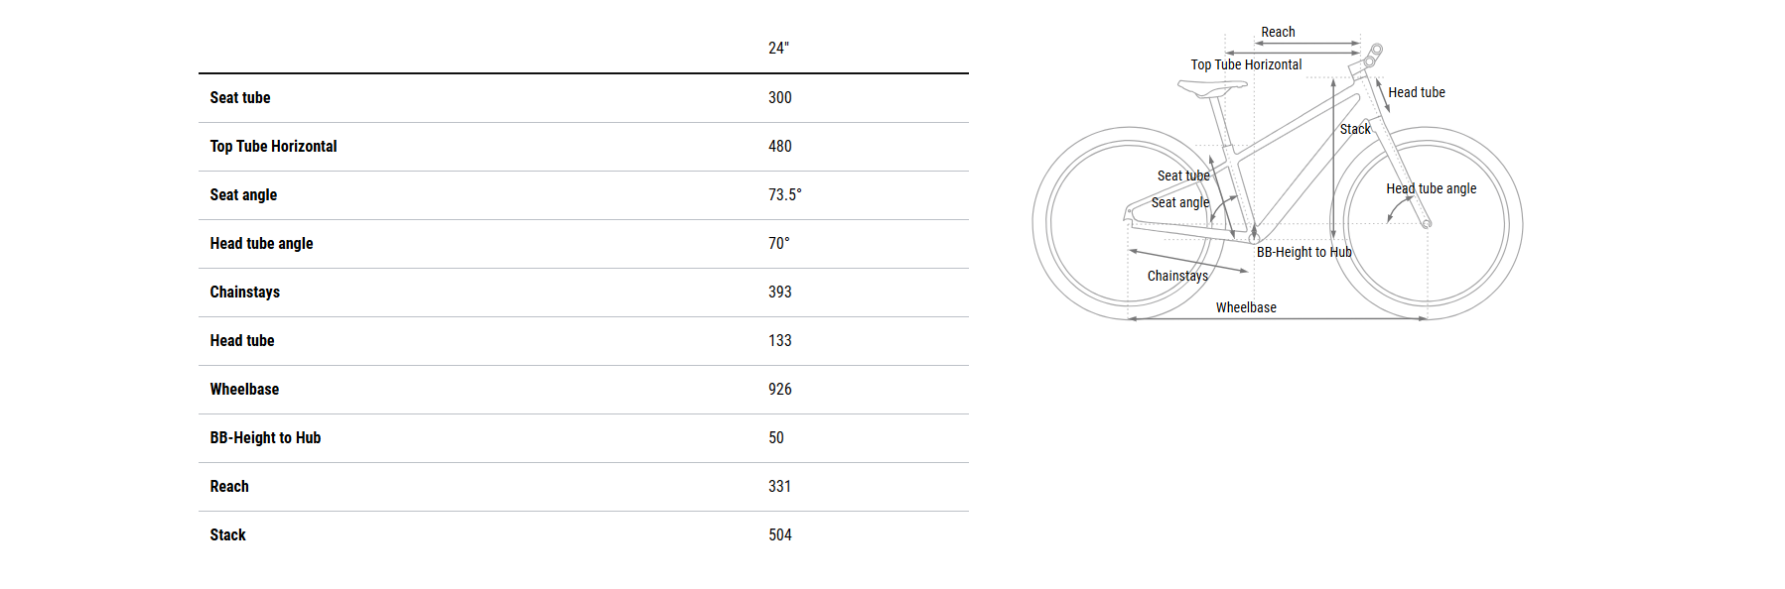1785x589 pixels.
Task: Click Head tube angle label on diagram
Action: (x=1431, y=188)
